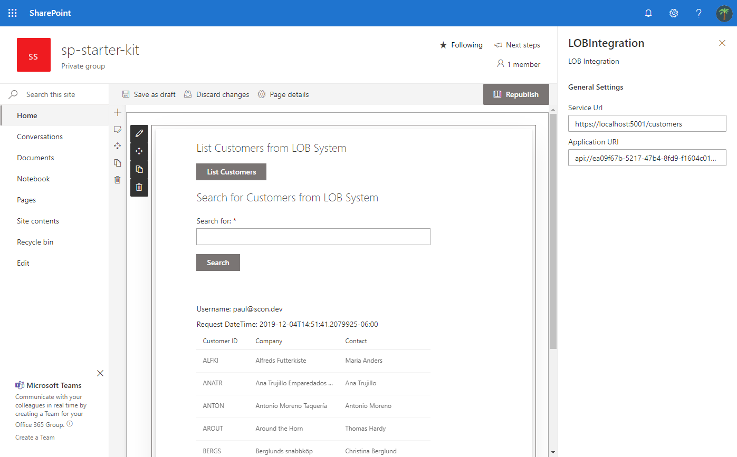The height and width of the screenshot is (457, 737).
Task: Delete web part with the trash icon
Action: 139,187
